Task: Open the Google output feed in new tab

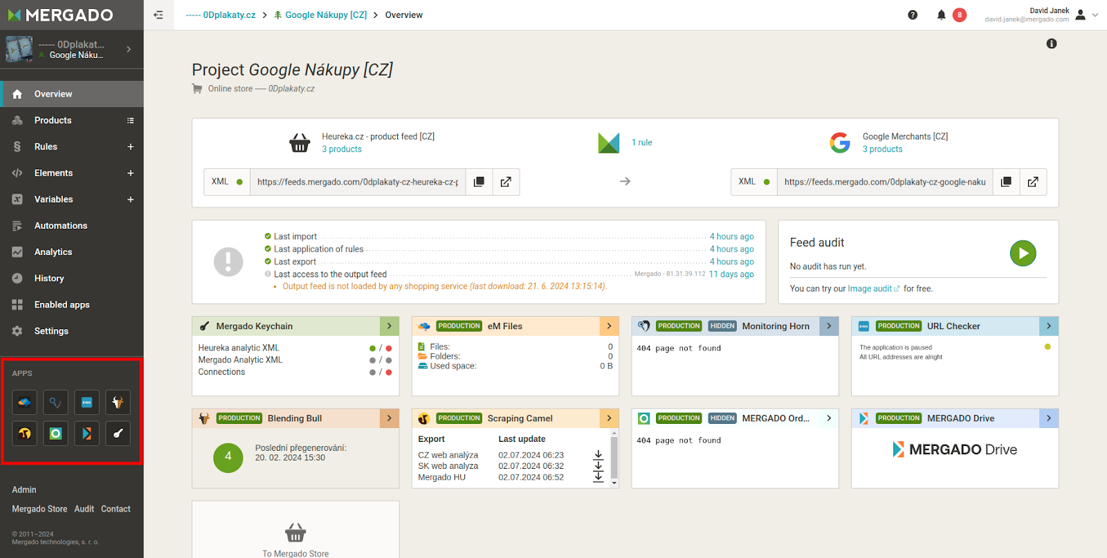Action: click(x=1033, y=182)
